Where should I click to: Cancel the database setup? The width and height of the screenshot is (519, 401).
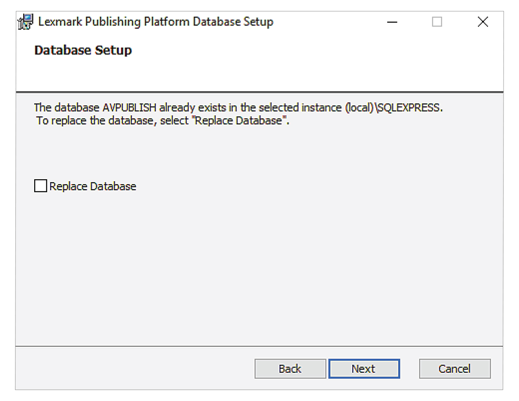point(455,369)
